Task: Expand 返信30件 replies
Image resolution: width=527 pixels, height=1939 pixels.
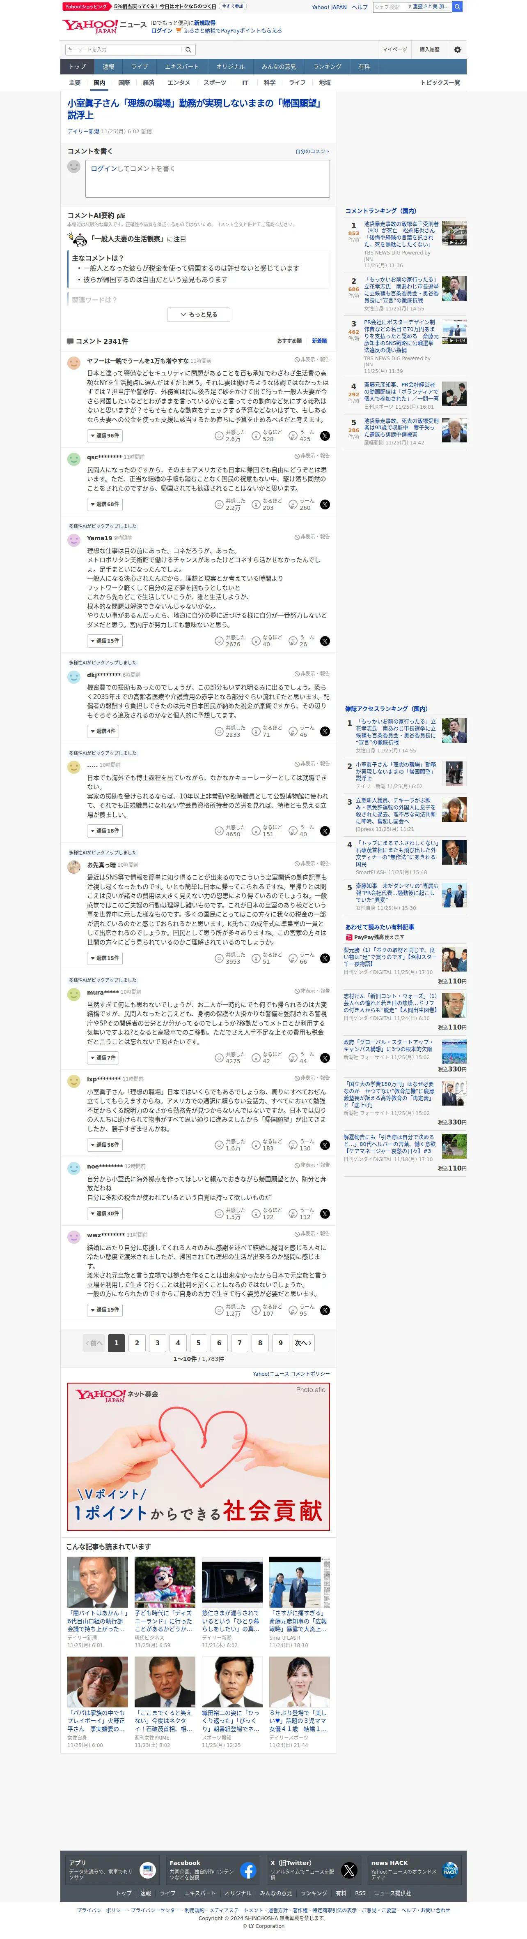Action: pyautogui.click(x=104, y=1213)
